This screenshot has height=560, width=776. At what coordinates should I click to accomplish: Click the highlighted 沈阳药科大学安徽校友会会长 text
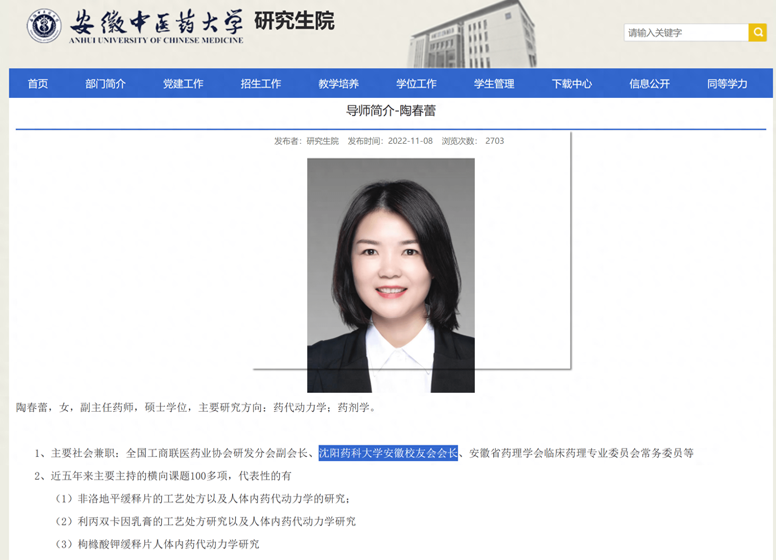point(388,453)
